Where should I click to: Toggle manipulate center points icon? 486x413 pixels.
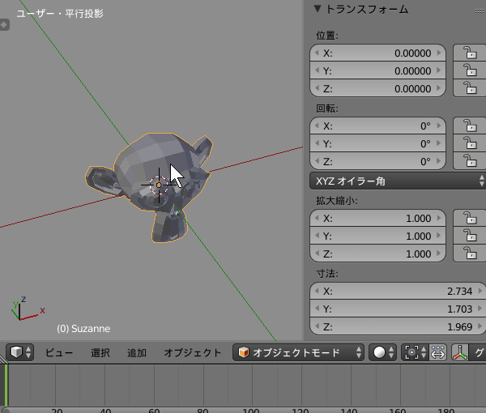pos(437,352)
